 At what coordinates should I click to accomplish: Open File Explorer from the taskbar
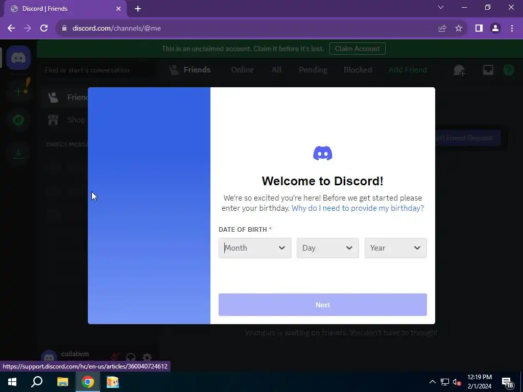62,382
